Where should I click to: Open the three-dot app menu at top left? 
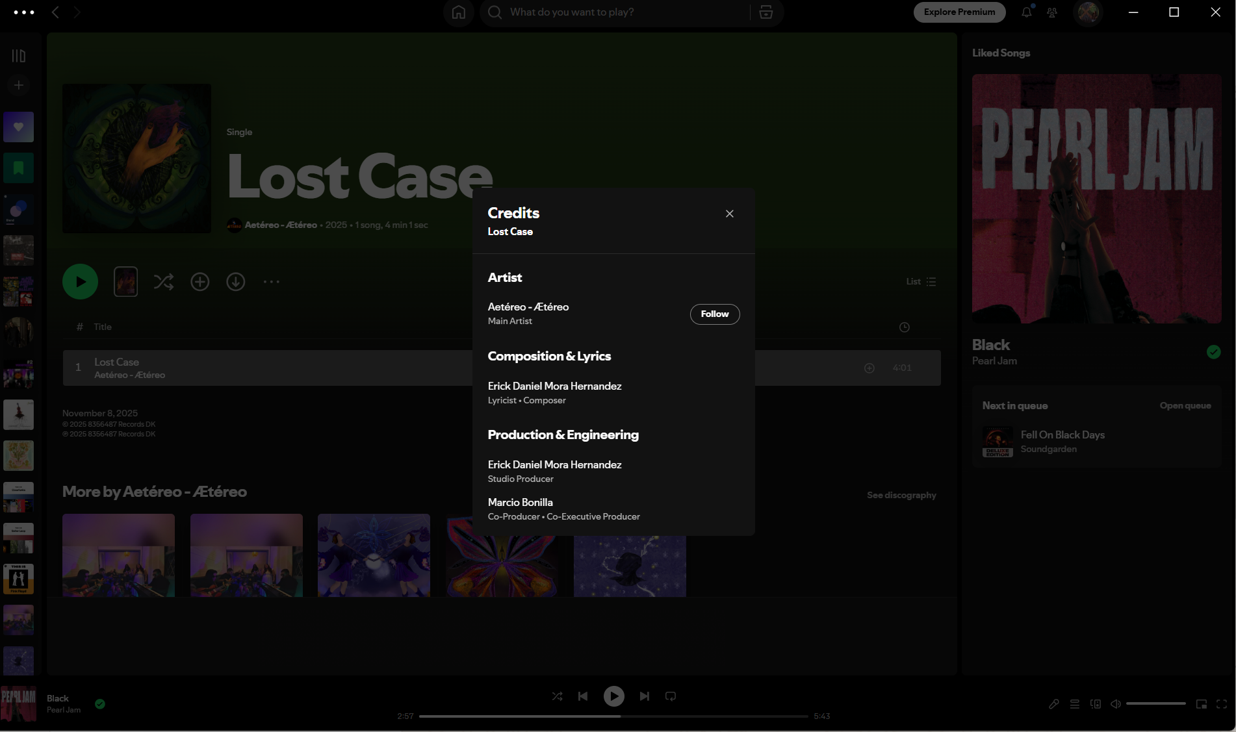click(24, 12)
